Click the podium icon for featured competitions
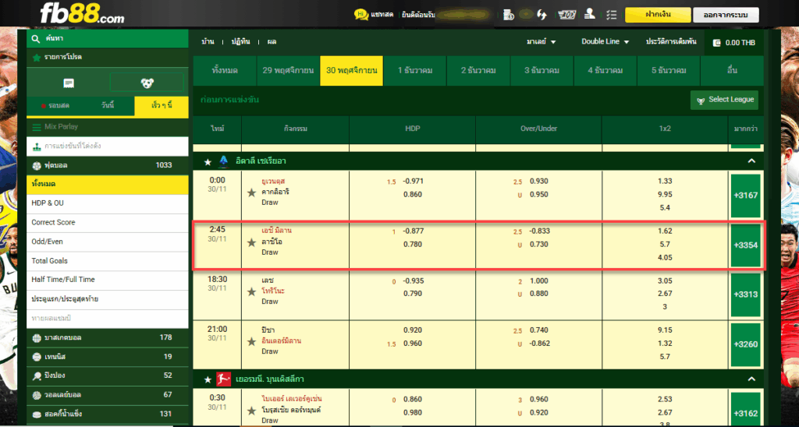Image resolution: width=799 pixels, height=427 pixels. (x=37, y=146)
